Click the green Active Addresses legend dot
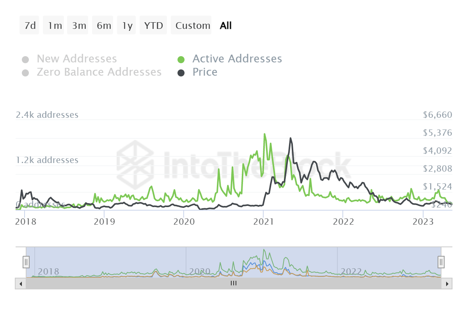 tap(181, 58)
